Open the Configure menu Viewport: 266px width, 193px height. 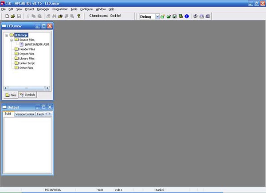click(86, 9)
